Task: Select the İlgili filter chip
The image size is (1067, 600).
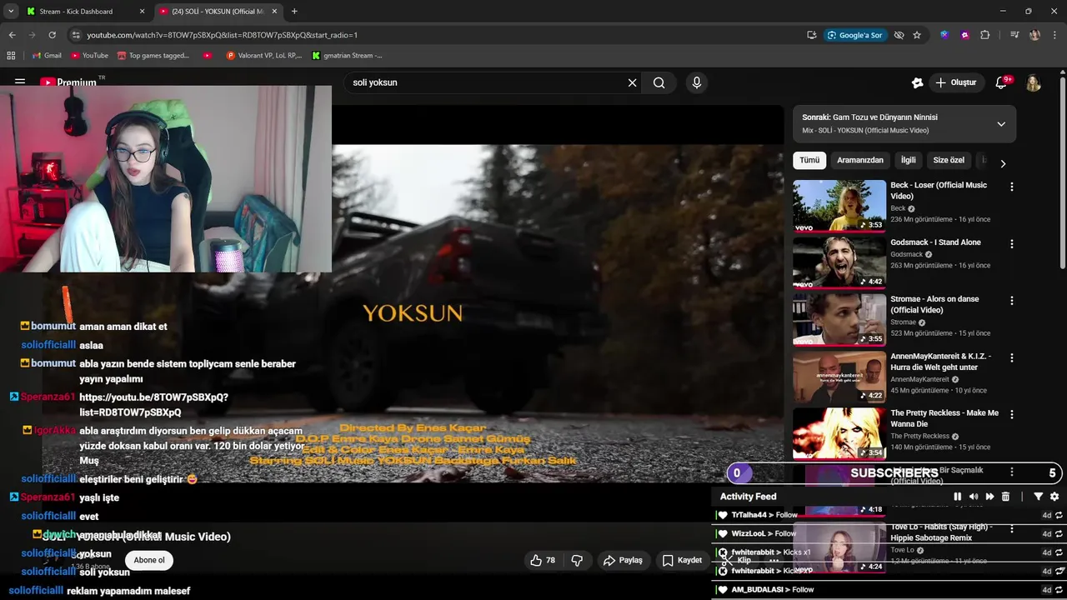Action: pos(908,160)
